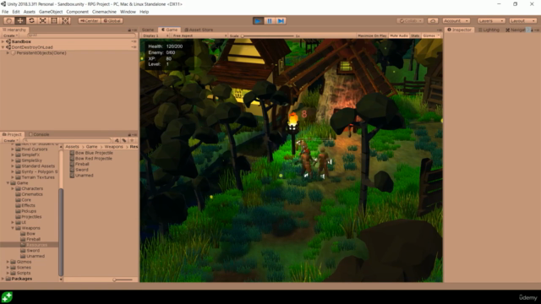The width and height of the screenshot is (541, 304).
Task: Click the Weapons breadcrumb link
Action: point(113,147)
